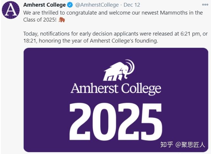Image resolution: width=211 pixels, height=154 pixels.
Task: Click the white mammoth logo in the image
Action: pos(119,70)
